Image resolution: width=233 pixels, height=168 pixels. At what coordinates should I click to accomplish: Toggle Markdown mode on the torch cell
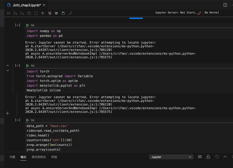coord(33,66)
